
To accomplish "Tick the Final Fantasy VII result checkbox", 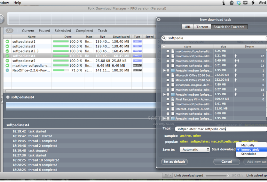I will [x=168, y=99].
